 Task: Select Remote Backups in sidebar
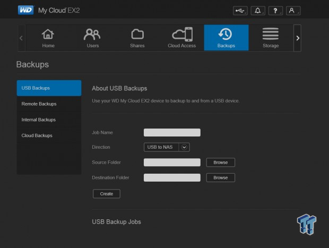pyautogui.click(x=49, y=104)
